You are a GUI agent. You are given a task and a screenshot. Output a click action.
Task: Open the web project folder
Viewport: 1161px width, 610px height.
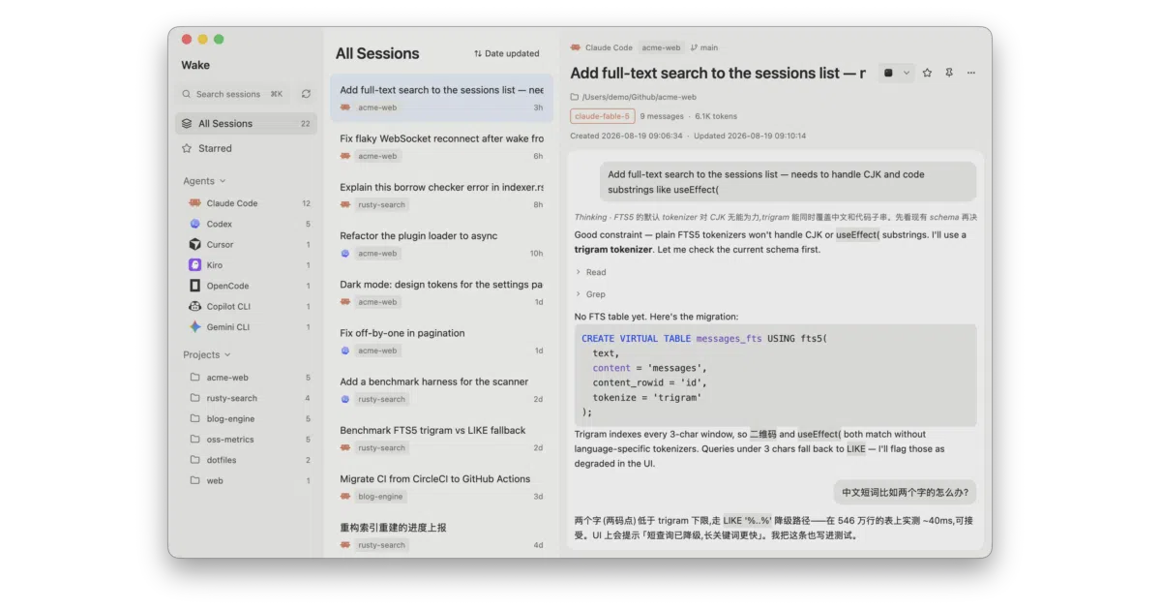247,480
